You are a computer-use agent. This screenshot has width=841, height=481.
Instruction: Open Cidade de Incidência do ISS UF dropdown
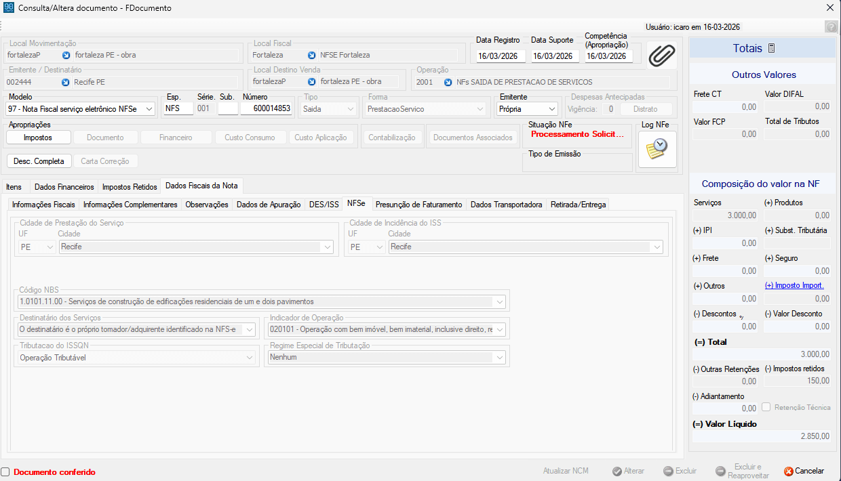(x=380, y=247)
